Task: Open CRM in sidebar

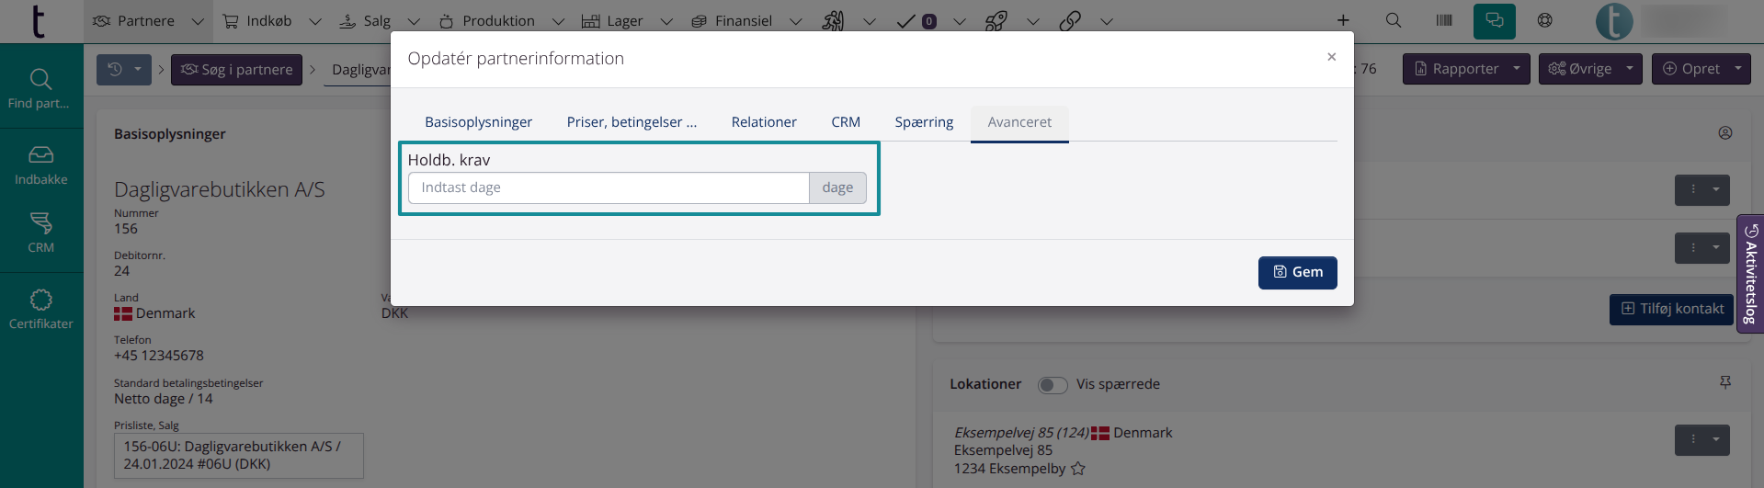Action: pyautogui.click(x=40, y=233)
